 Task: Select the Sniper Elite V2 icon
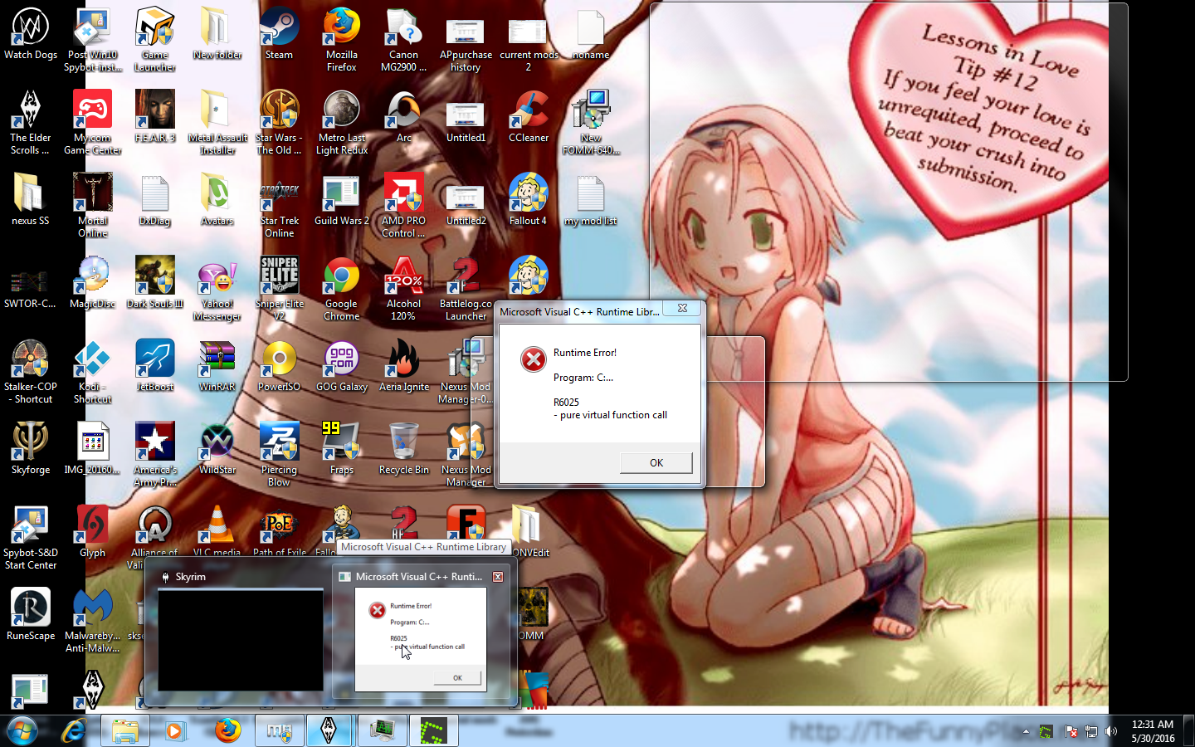(279, 289)
